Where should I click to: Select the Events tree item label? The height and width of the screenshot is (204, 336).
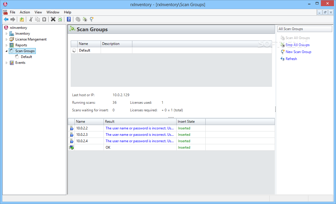(20, 63)
